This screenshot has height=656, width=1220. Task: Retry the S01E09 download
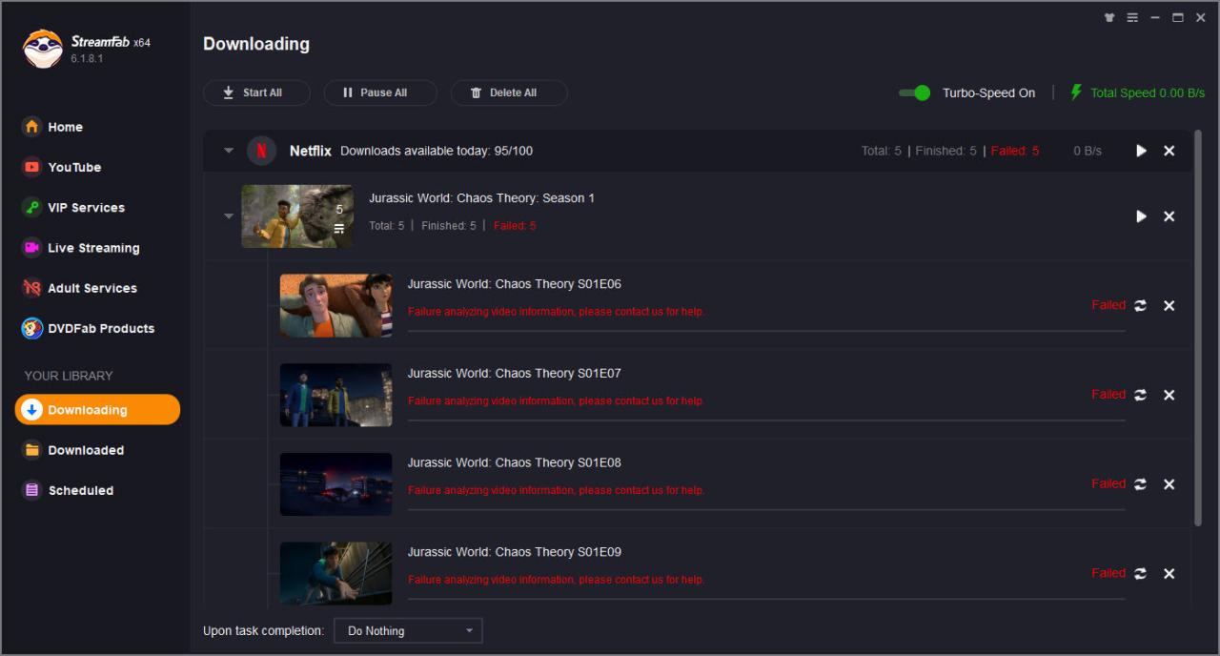(x=1140, y=573)
